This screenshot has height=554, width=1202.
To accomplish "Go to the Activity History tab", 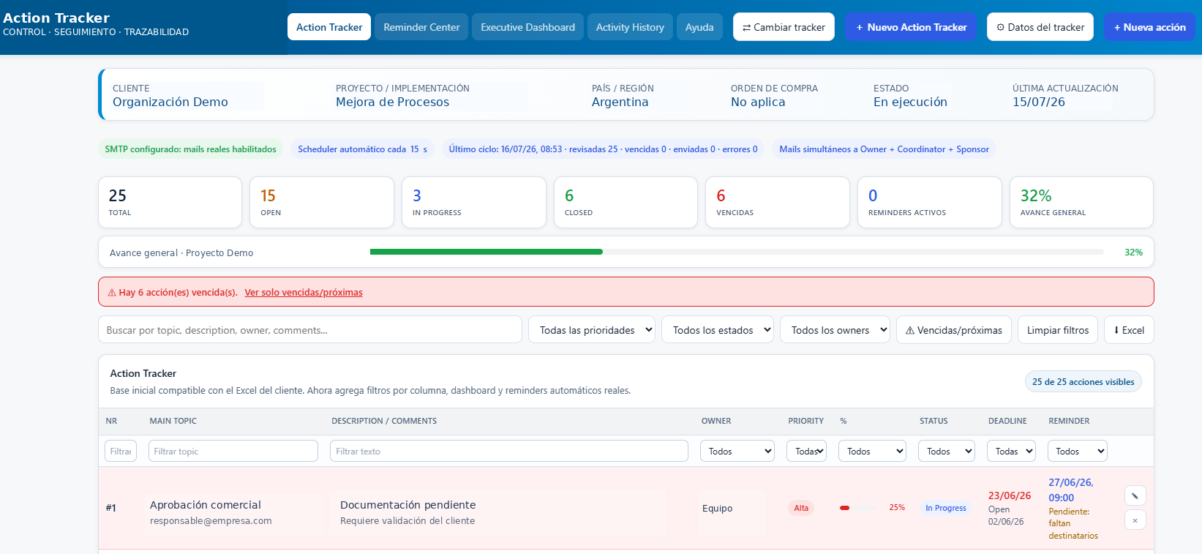I will click(x=630, y=27).
